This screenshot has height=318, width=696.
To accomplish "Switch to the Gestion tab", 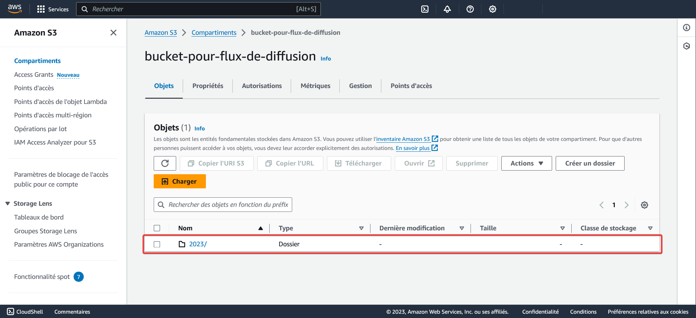I will pyautogui.click(x=360, y=86).
